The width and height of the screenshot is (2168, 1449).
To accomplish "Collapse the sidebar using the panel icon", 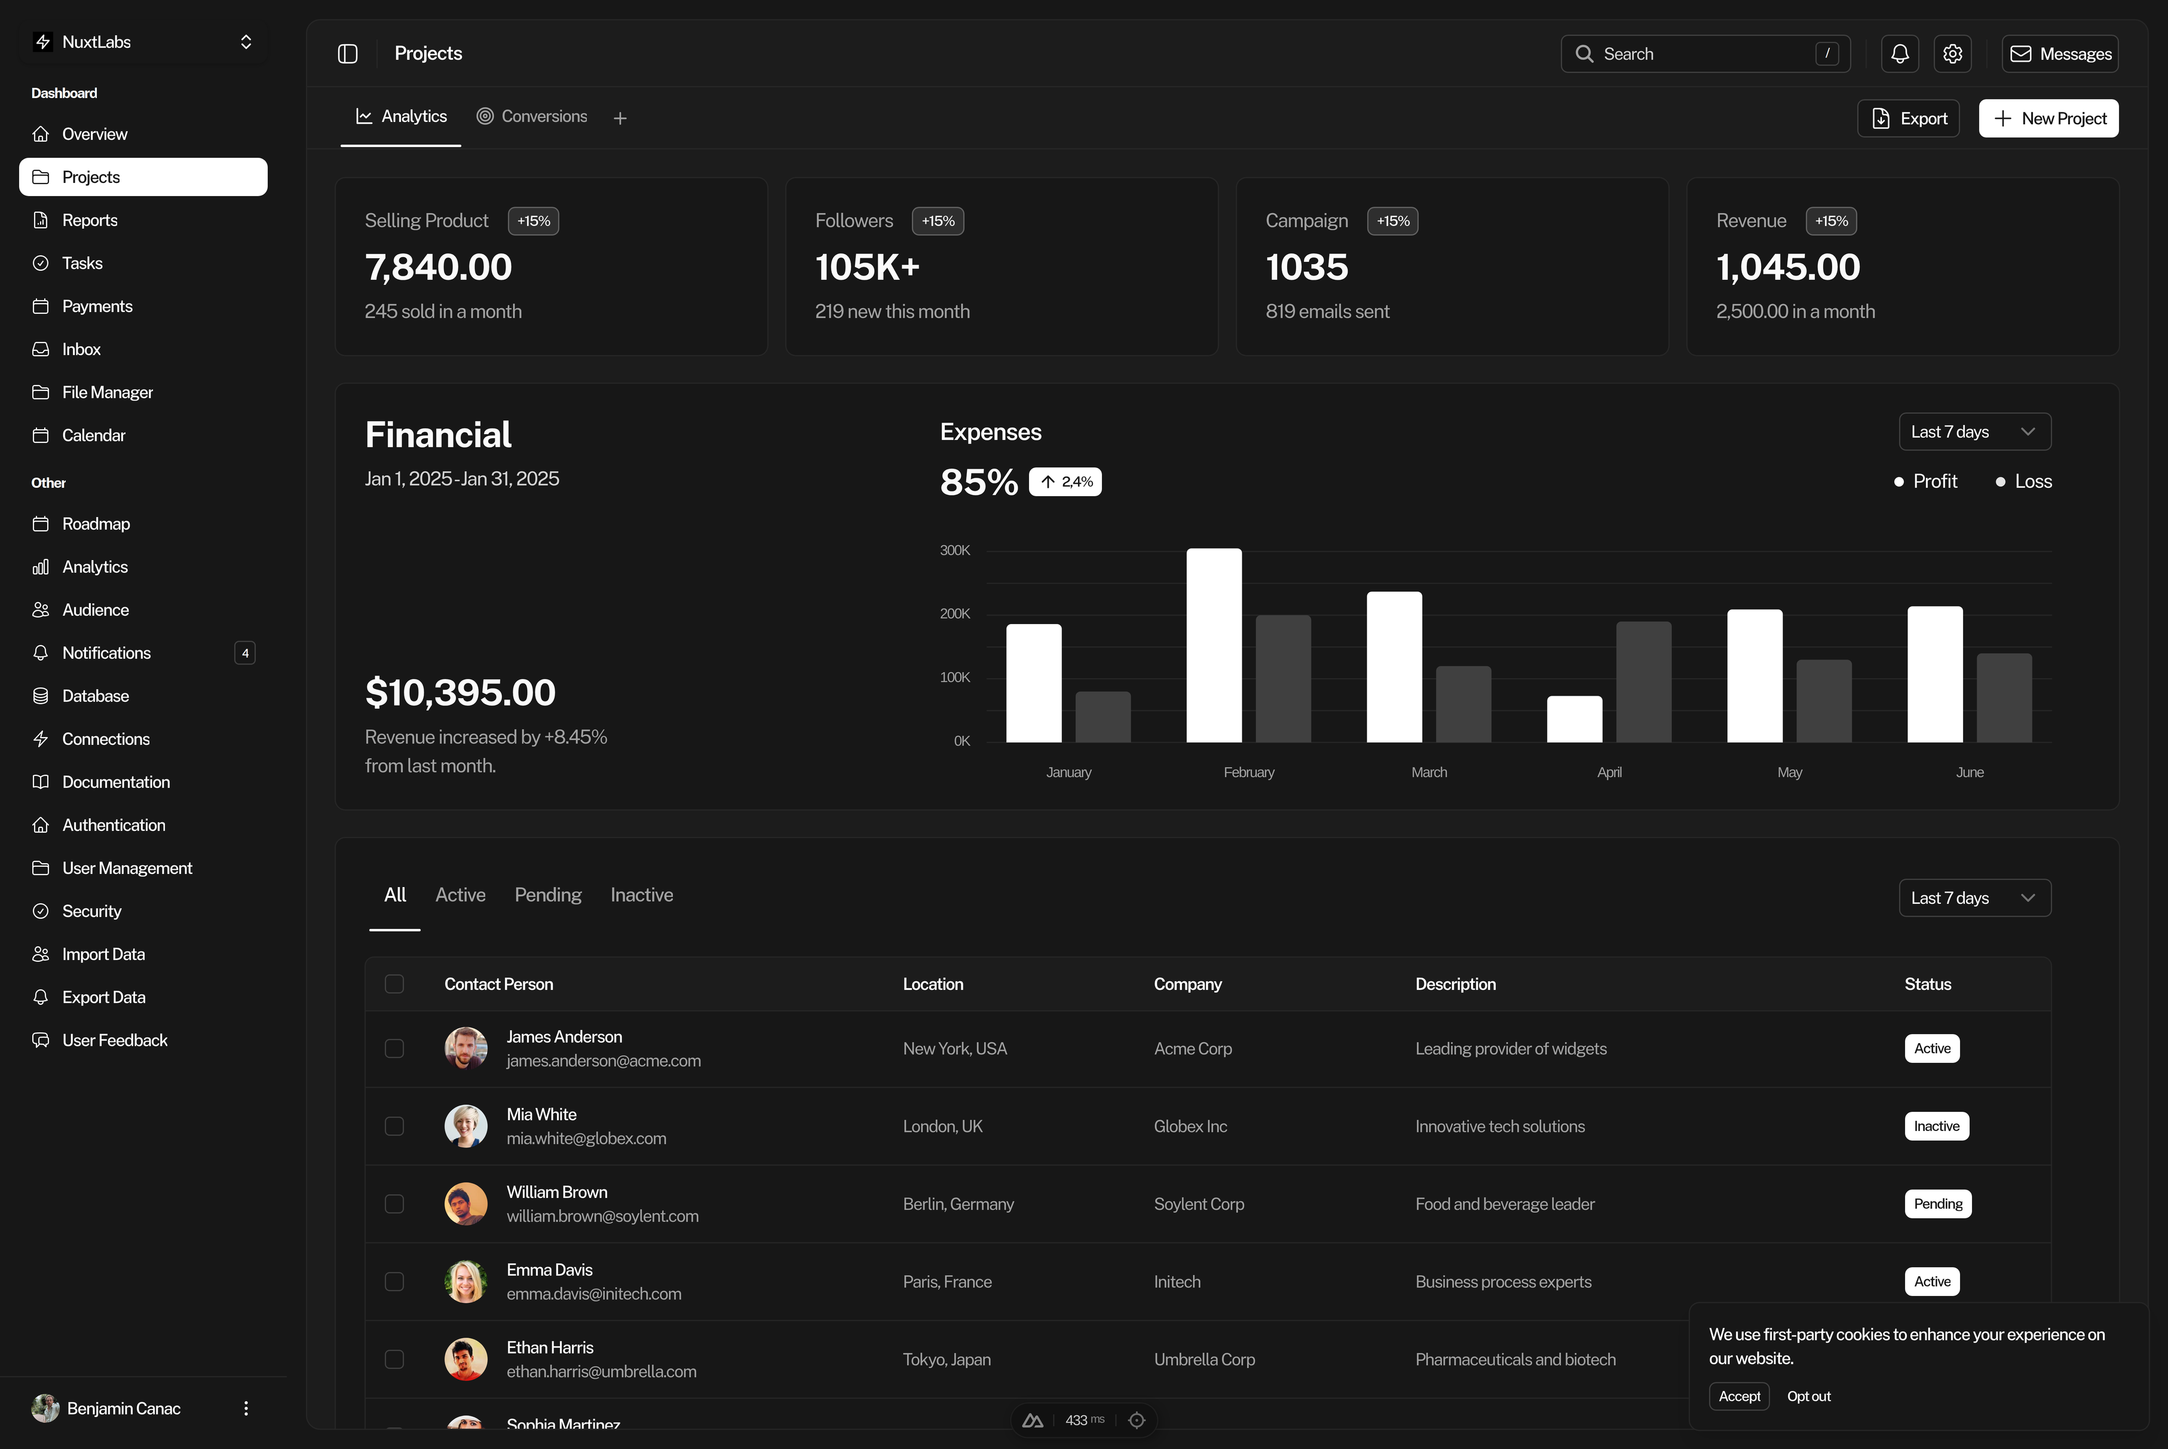I will click(x=347, y=53).
